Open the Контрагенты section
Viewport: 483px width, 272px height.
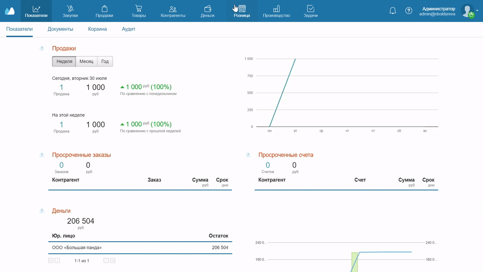[x=173, y=11]
